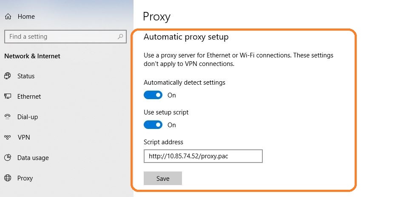Image resolution: width=398 pixels, height=197 pixels.
Task: Click the VPN icon in sidebar
Action: pos(8,137)
